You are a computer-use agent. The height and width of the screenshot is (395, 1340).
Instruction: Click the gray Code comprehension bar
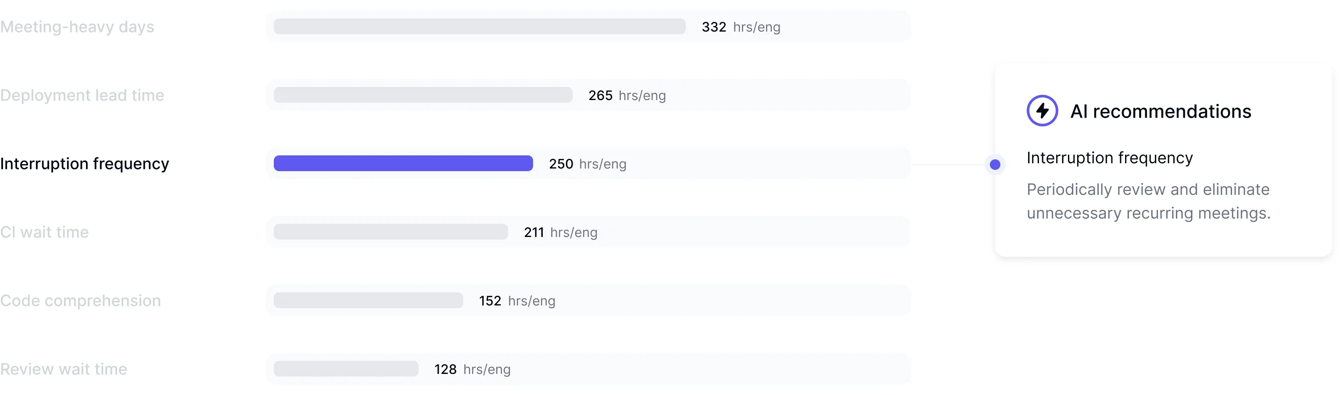(x=368, y=300)
